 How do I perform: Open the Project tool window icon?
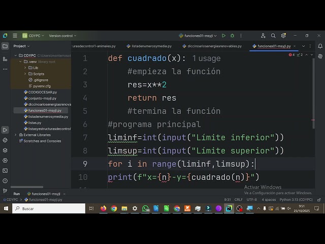tap(5, 46)
